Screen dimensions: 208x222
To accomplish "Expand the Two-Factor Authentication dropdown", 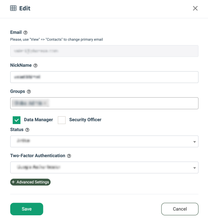I will click(x=104, y=167).
